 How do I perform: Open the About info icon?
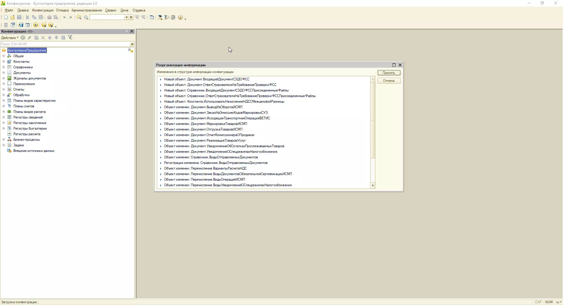pyautogui.click(x=180, y=18)
